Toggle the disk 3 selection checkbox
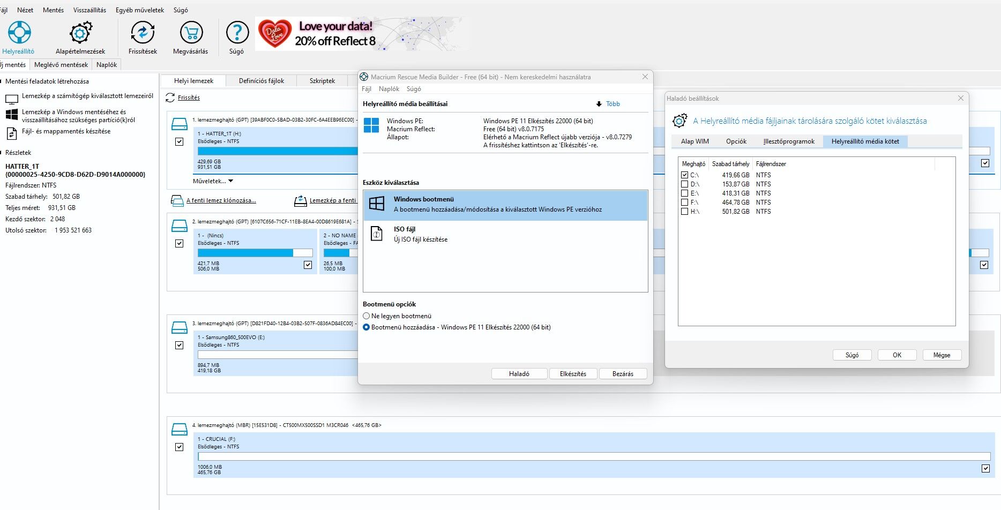The height and width of the screenshot is (510, 1001). 180,346
